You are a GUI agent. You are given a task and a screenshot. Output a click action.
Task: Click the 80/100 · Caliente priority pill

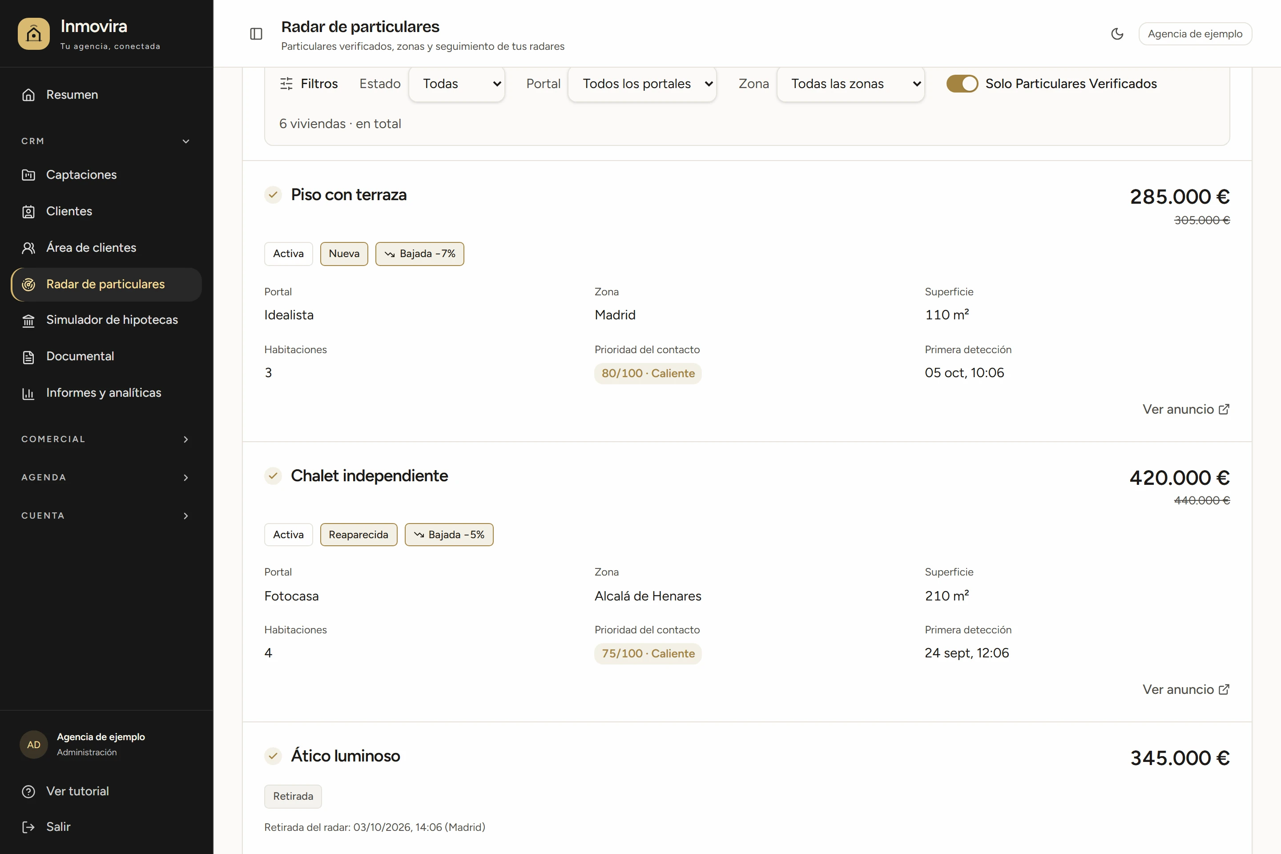click(x=648, y=374)
